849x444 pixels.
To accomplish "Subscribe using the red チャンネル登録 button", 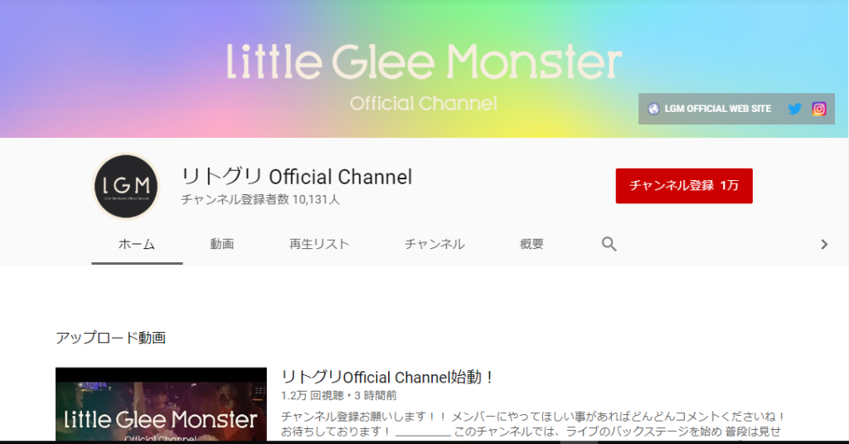I will [x=684, y=186].
